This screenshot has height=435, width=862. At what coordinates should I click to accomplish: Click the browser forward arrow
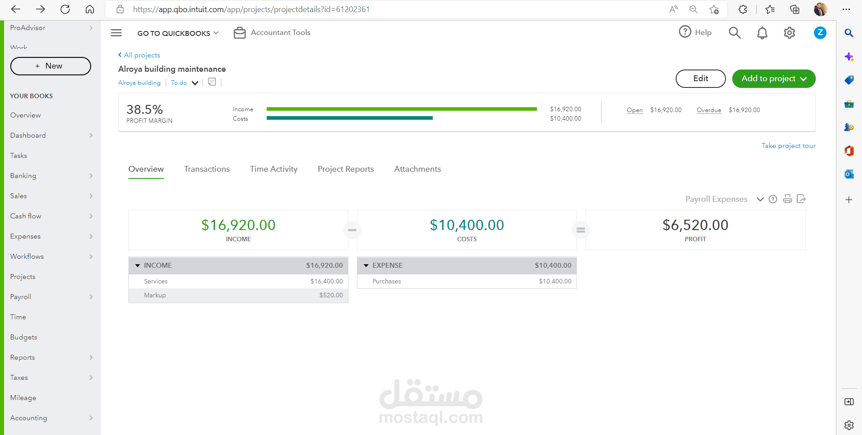pos(40,9)
